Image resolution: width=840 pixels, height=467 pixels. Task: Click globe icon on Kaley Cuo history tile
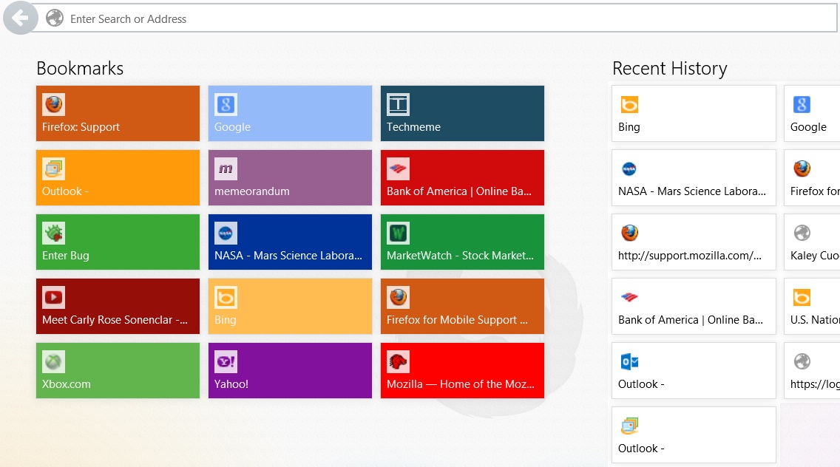(x=802, y=233)
